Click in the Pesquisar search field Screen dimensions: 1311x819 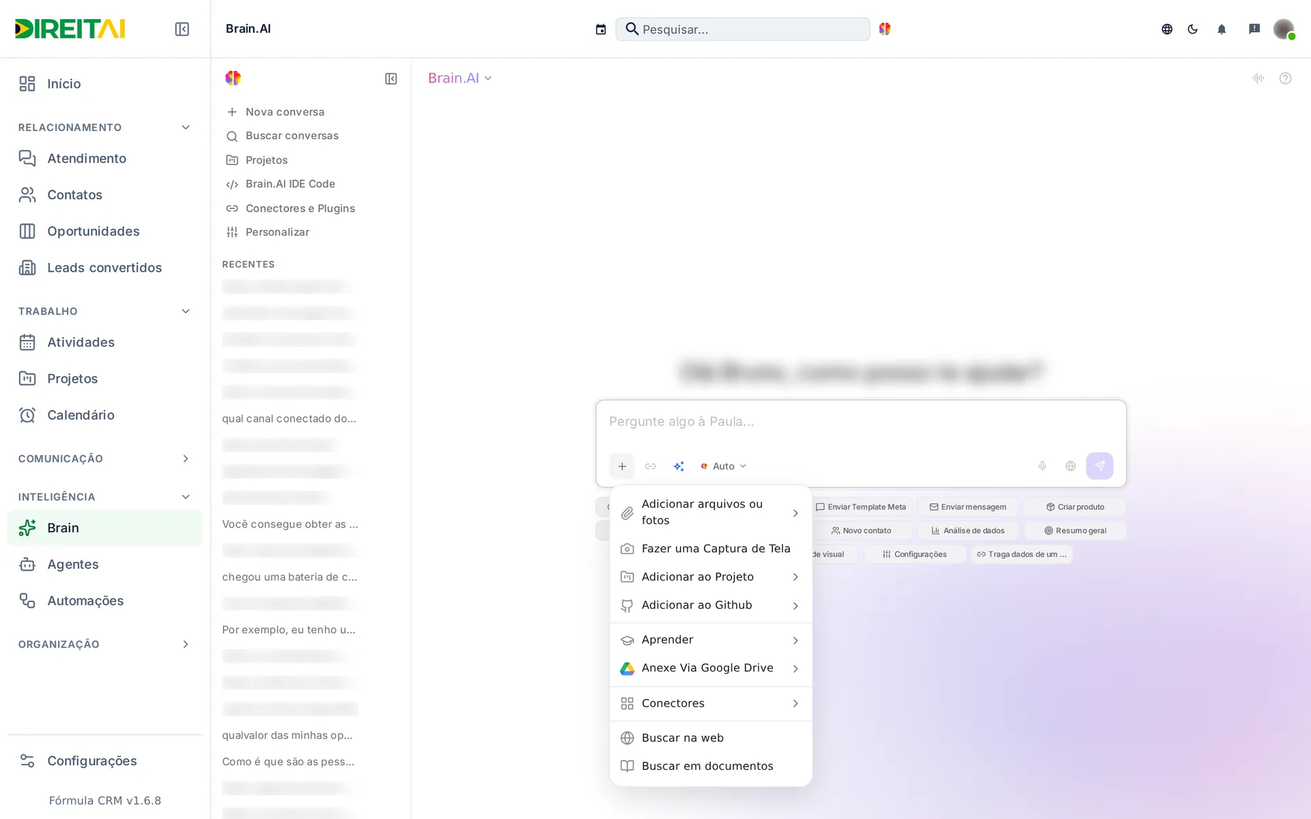tap(743, 29)
